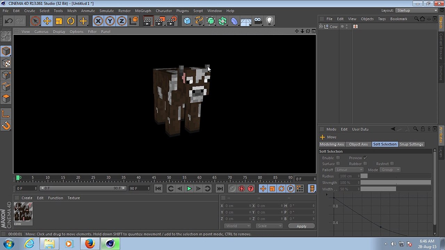Open Texture menu in material manager
The image size is (445, 250).
[x=74, y=198]
